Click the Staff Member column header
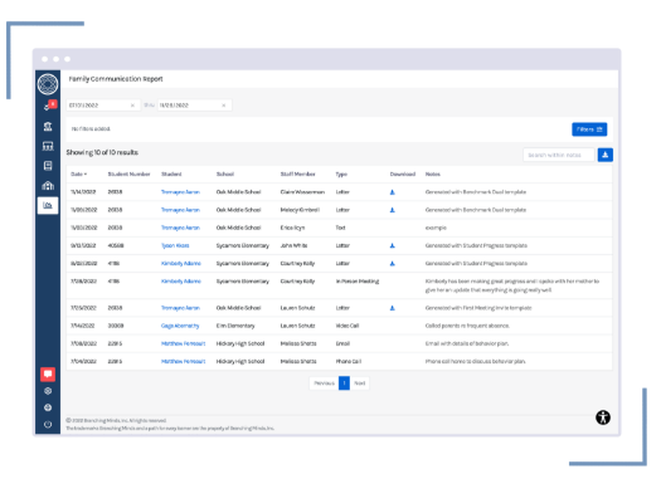This screenshot has height=484, width=661. click(x=297, y=174)
